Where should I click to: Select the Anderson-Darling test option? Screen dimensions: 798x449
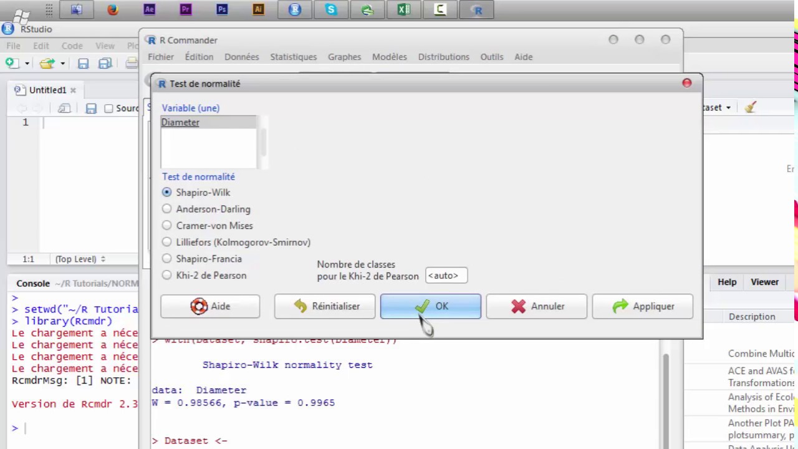point(166,209)
